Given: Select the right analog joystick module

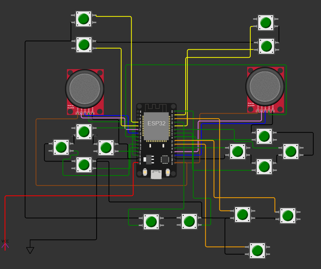Looking at the screenshot, I should click(x=265, y=90).
